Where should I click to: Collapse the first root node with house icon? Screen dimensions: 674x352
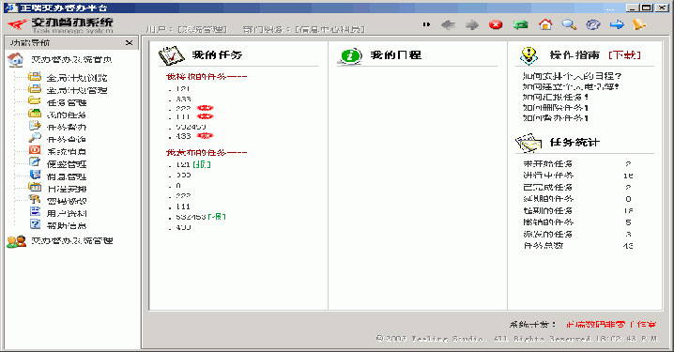pyautogui.click(x=71, y=60)
